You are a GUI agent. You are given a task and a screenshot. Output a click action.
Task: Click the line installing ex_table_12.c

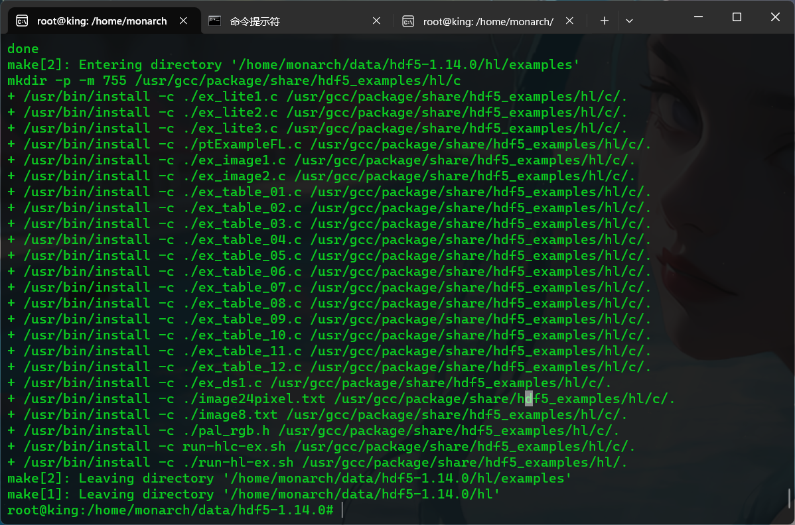329,367
